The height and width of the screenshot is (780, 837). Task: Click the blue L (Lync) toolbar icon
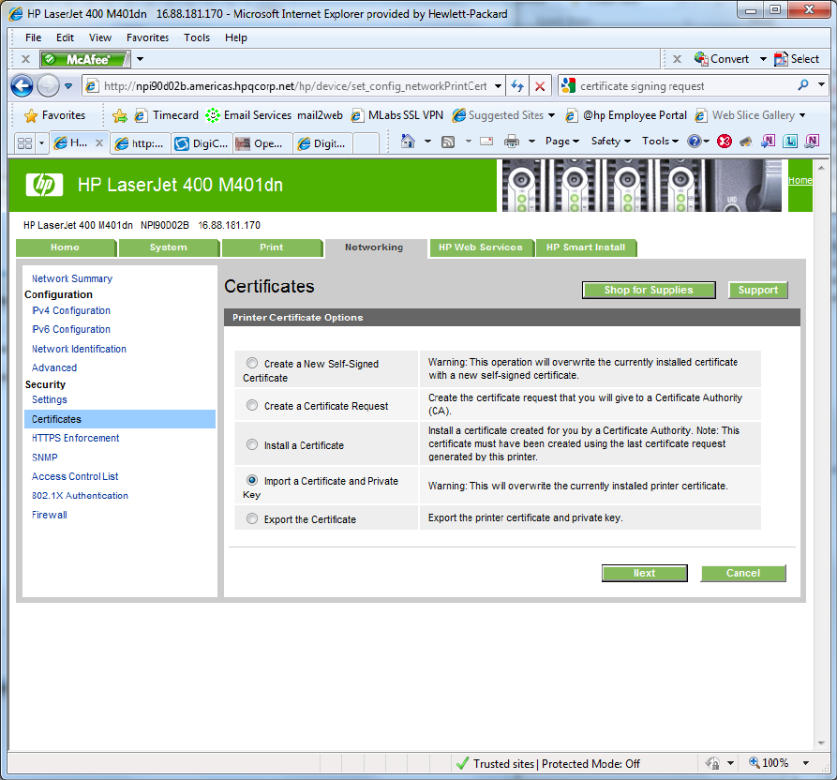pyautogui.click(x=790, y=142)
